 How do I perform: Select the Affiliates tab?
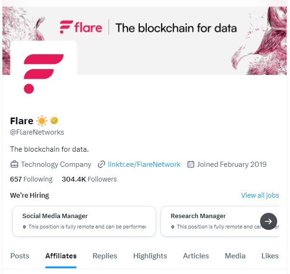61,256
